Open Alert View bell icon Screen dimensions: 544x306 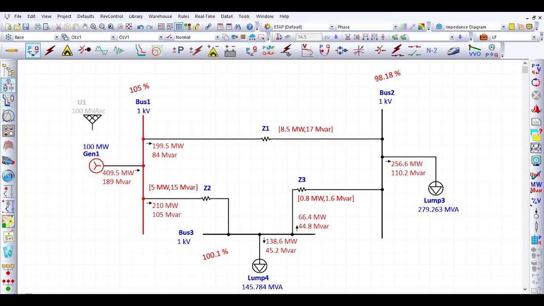(536, 109)
